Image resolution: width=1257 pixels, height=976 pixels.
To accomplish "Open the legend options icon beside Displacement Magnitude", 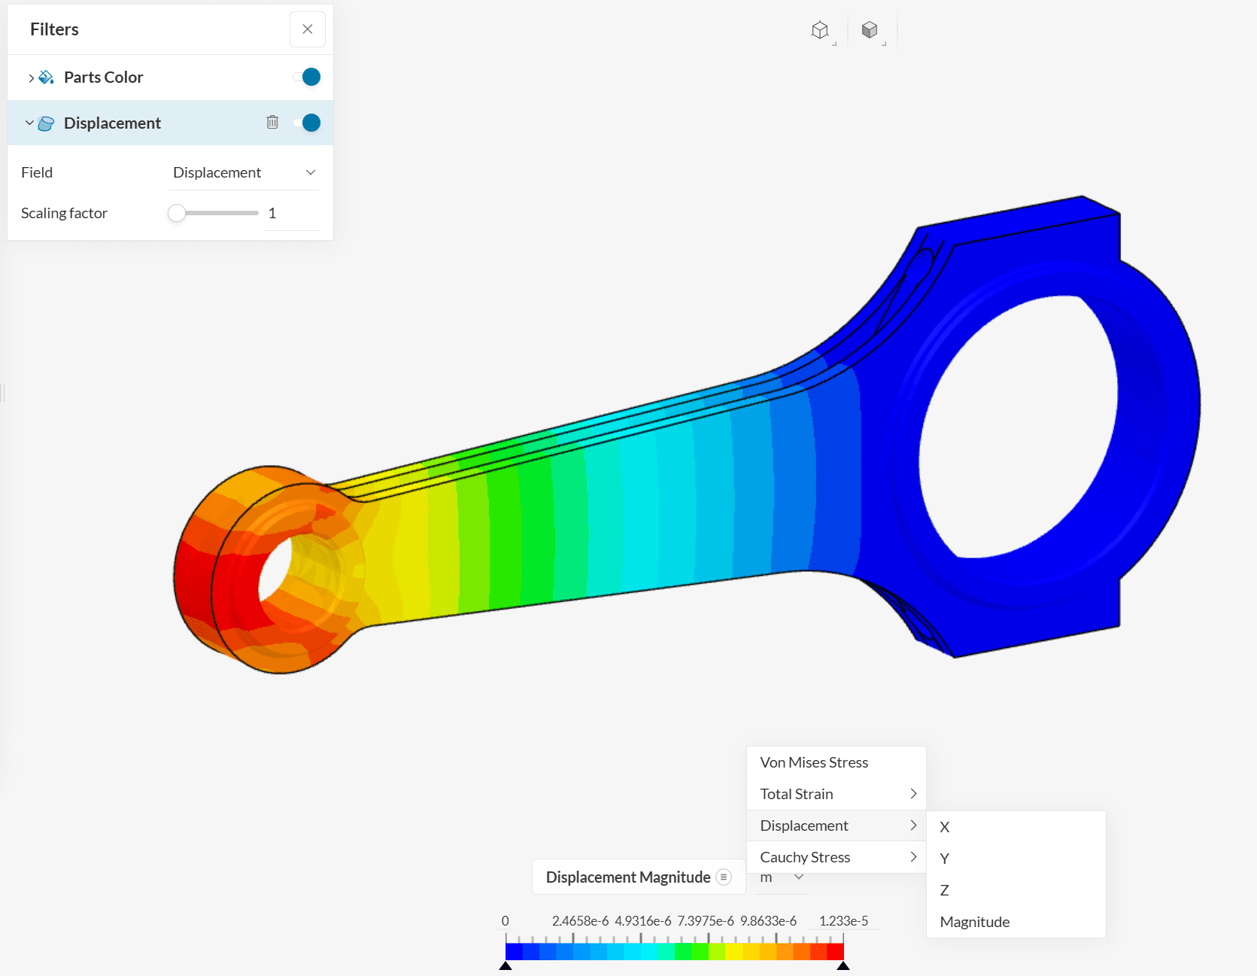I will tap(724, 877).
